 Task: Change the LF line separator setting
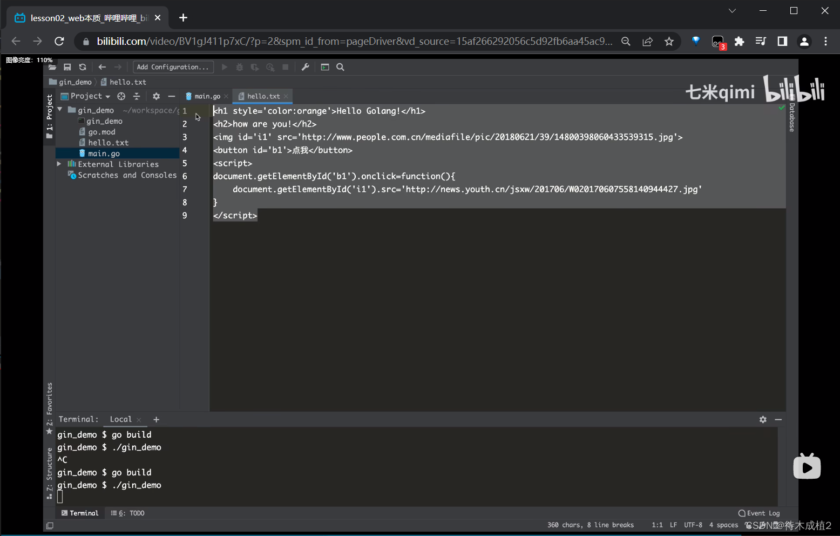click(x=673, y=525)
